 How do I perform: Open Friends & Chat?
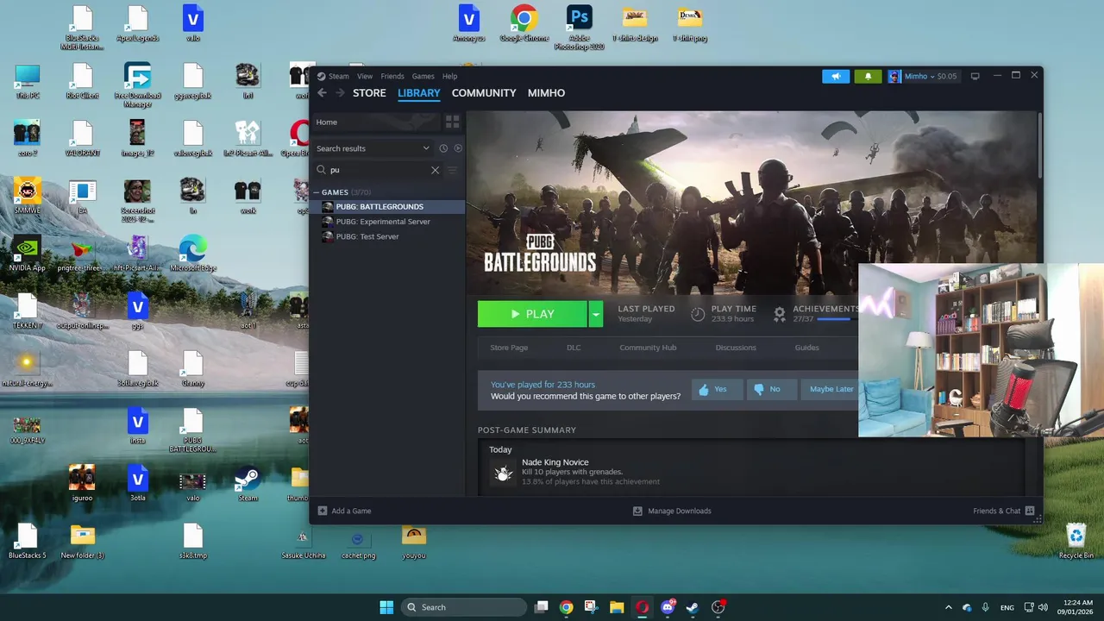click(1003, 511)
